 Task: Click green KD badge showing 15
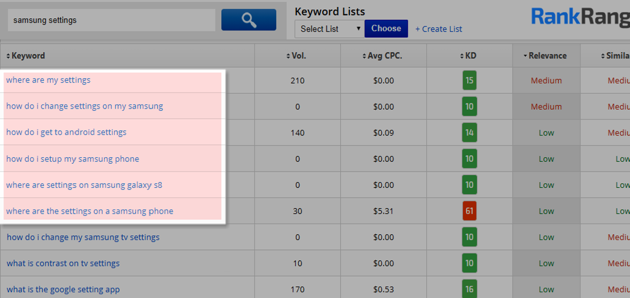469,80
